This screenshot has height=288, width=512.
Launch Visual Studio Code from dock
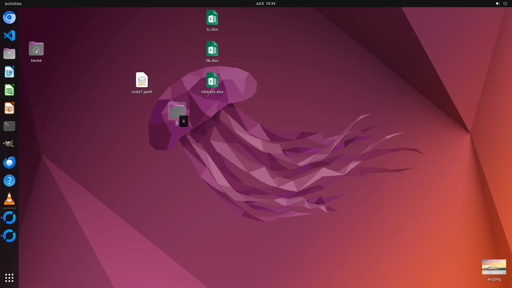pos(9,35)
